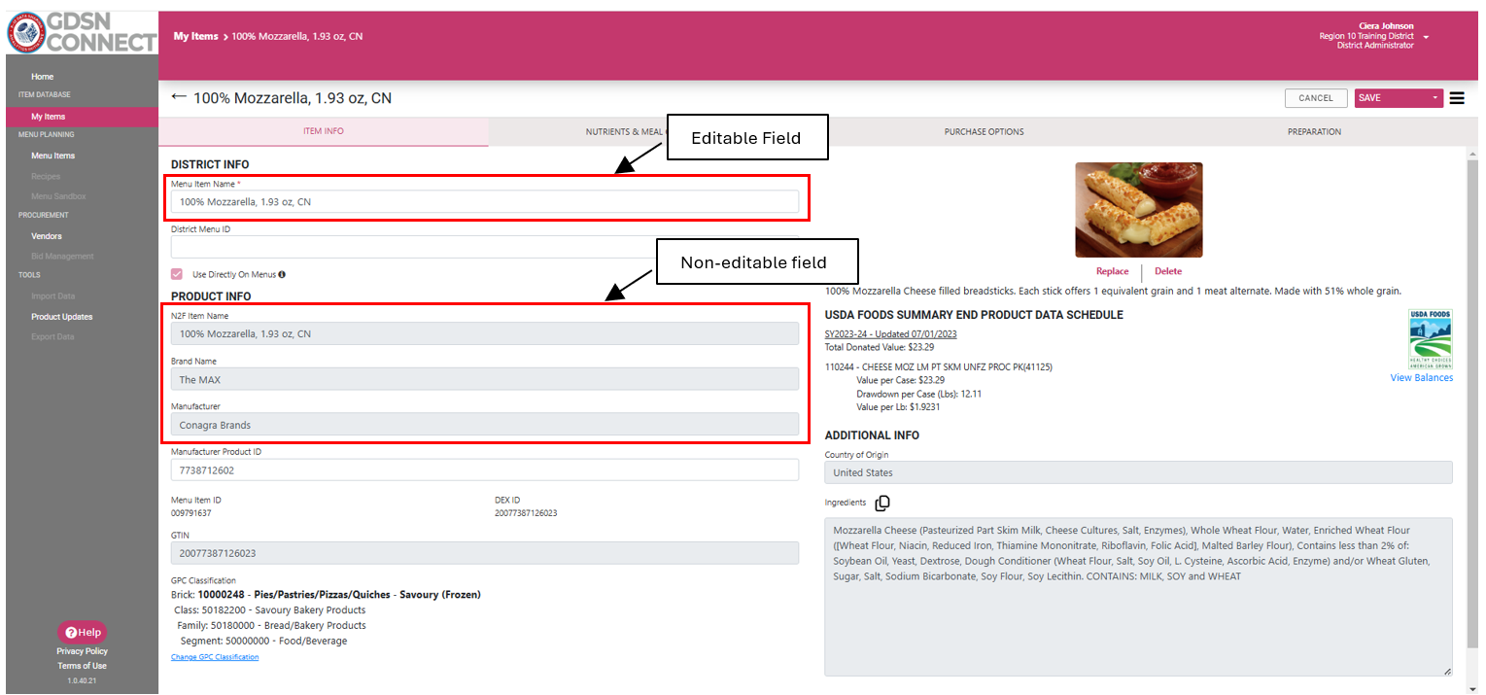Click the Segment 50000000 Food/Beverage text
The height and width of the screenshot is (695, 1486).
(x=263, y=642)
